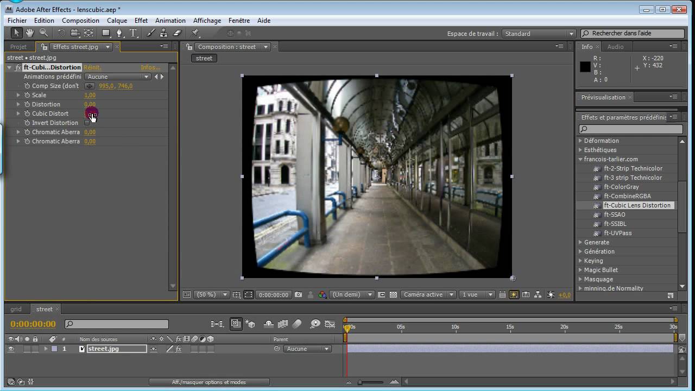Viewport: 695px width, 391px height.
Task: Click the black color swatch in Info panel
Action: 585,67
